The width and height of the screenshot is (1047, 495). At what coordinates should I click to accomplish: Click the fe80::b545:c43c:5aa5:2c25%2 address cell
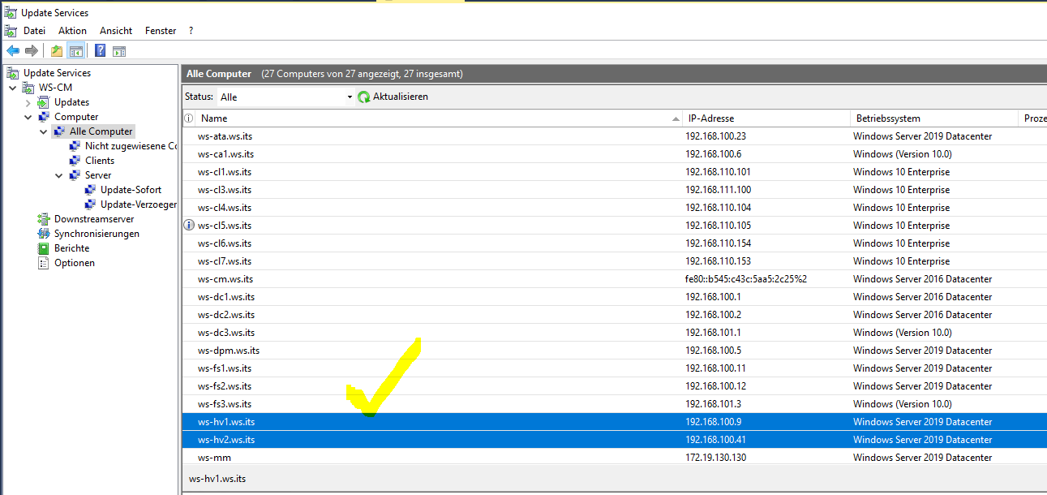(746, 279)
